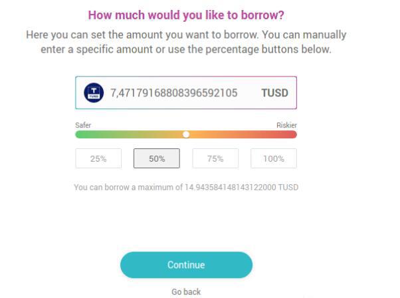Click the TUSD token icon
The image size is (400, 298).
[94, 92]
